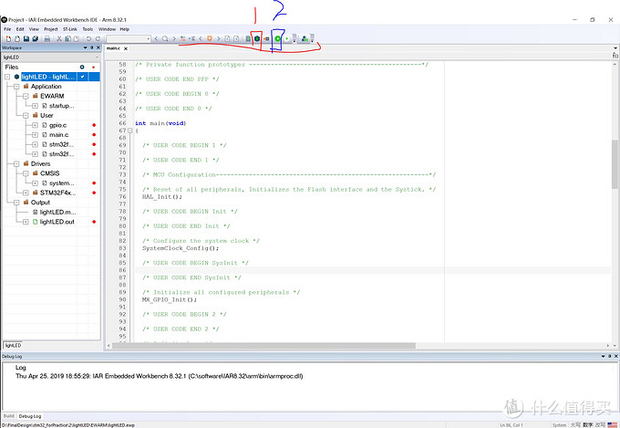Screen dimensions: 620x428
Task: Close the Workspace panel
Action: pyautogui.click(x=98, y=47)
